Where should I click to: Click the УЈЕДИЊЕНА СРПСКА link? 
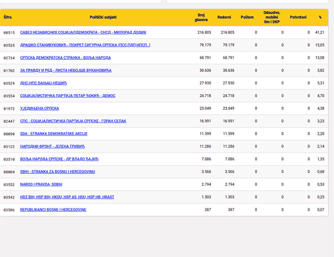coord(40,108)
